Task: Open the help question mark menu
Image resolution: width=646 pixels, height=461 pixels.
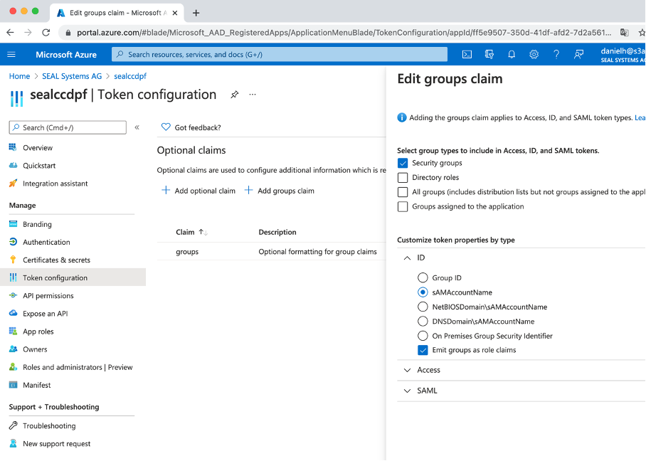Action: (556, 54)
